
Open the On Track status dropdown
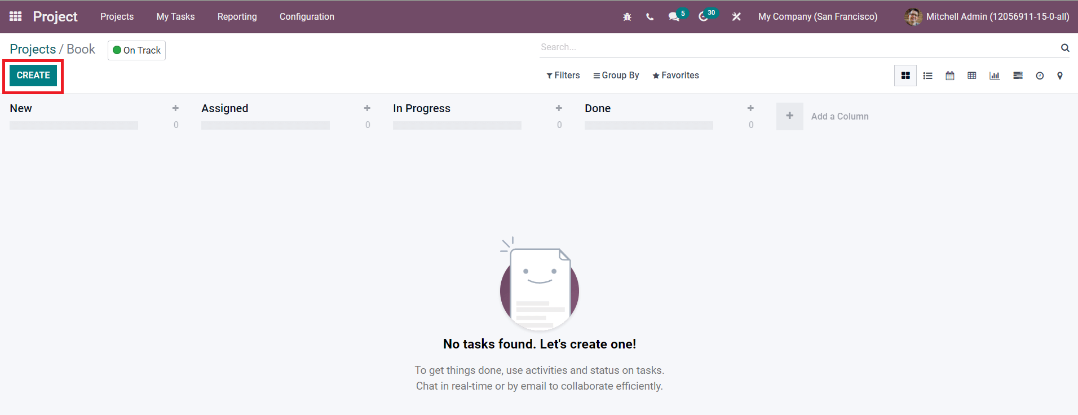(x=136, y=50)
